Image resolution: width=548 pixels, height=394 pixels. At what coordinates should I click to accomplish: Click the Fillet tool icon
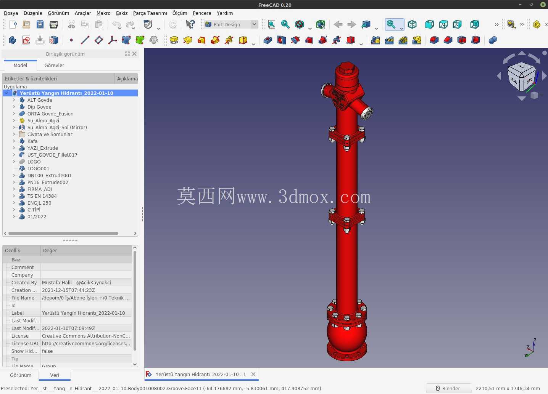click(x=434, y=40)
